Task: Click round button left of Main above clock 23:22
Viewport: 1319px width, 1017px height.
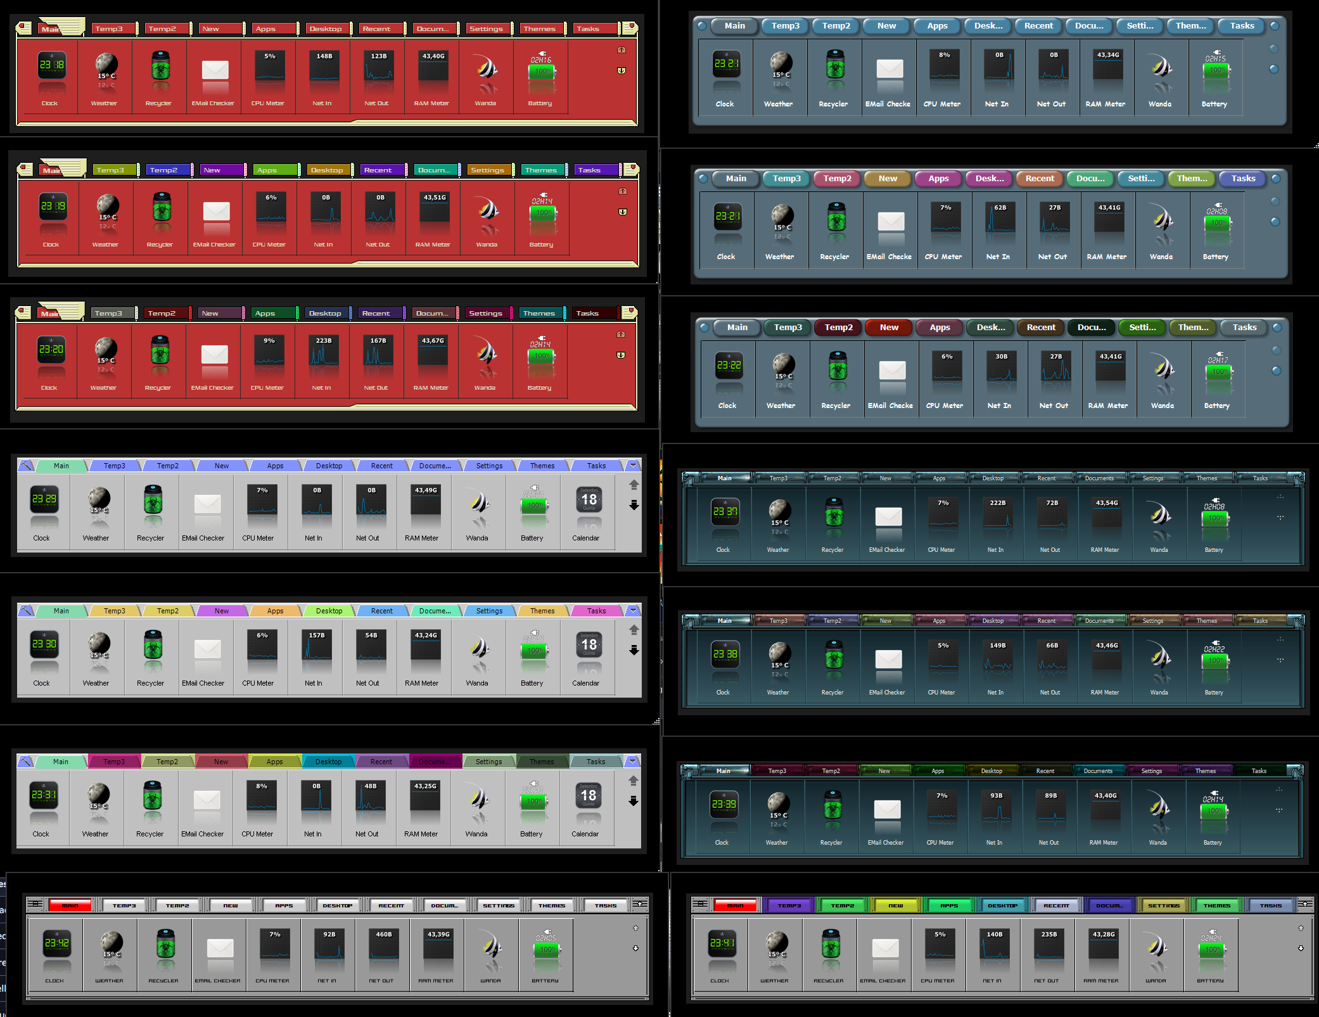Action: 704,328
